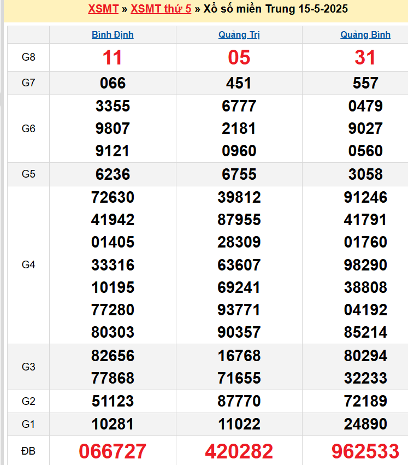Select the G8 row label
The image size is (408, 465).
(x=28, y=57)
